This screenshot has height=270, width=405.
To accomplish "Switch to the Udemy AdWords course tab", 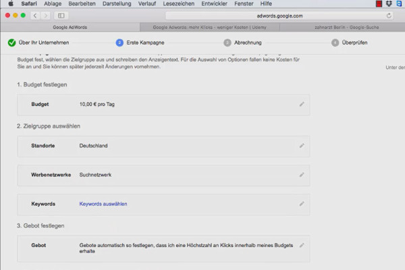I will pos(209,27).
